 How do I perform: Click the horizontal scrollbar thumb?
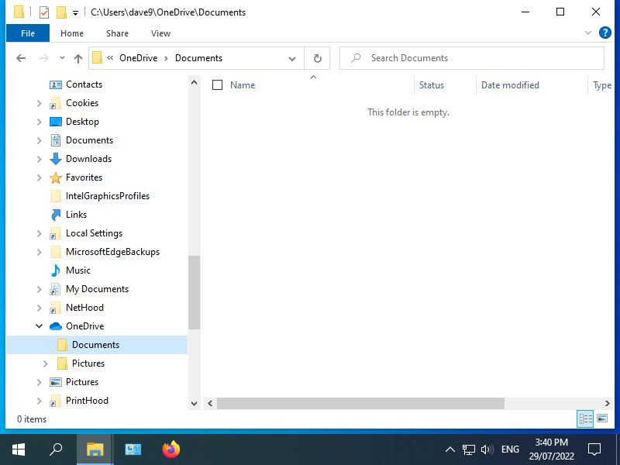[360, 403]
